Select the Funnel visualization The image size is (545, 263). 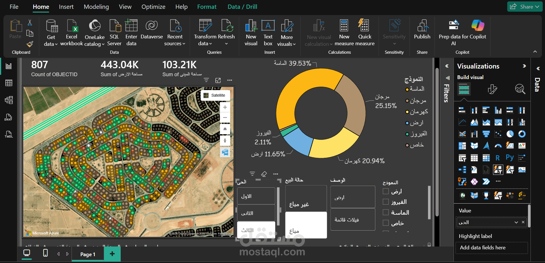coord(486,134)
